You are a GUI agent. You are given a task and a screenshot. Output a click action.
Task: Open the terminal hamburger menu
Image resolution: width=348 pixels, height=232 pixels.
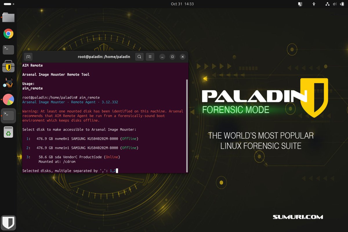coord(150,57)
